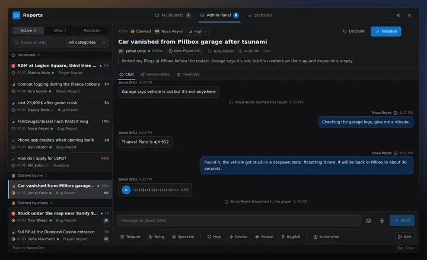Click the Resolve button

click(x=386, y=31)
